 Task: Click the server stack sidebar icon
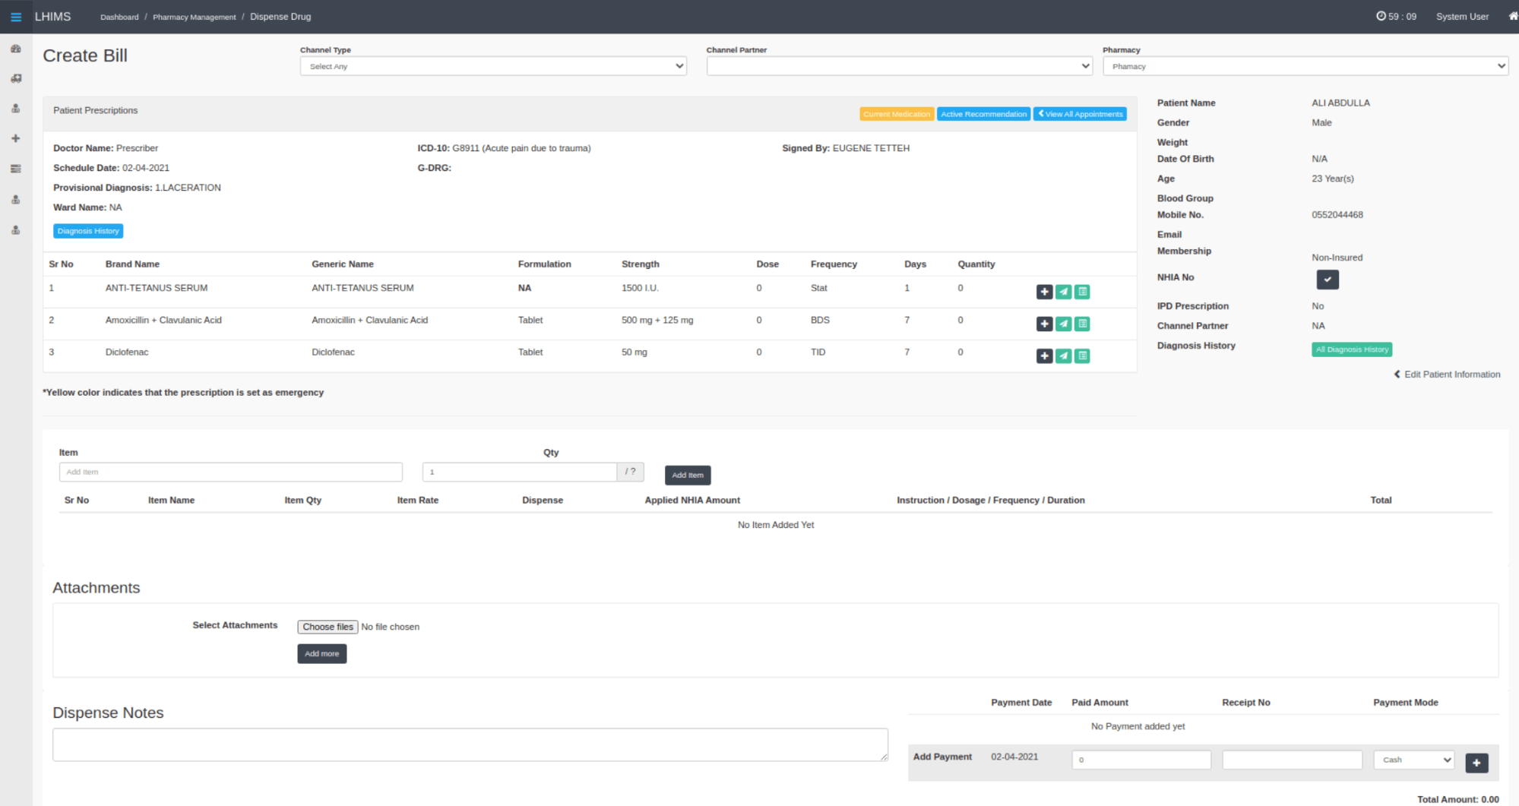point(16,169)
